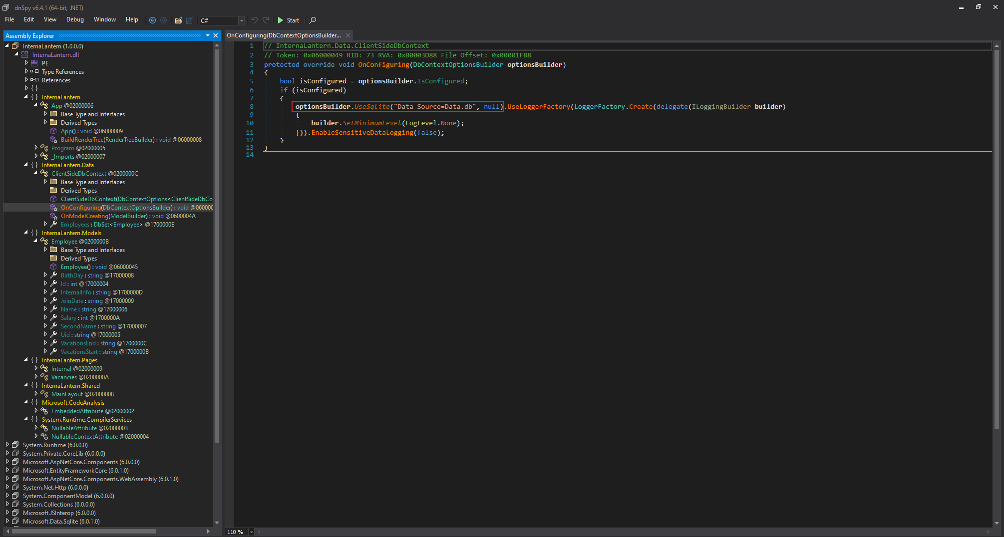Click the Vacancies @0200000A class icon
Screen dimensions: 1004x537
point(44,377)
